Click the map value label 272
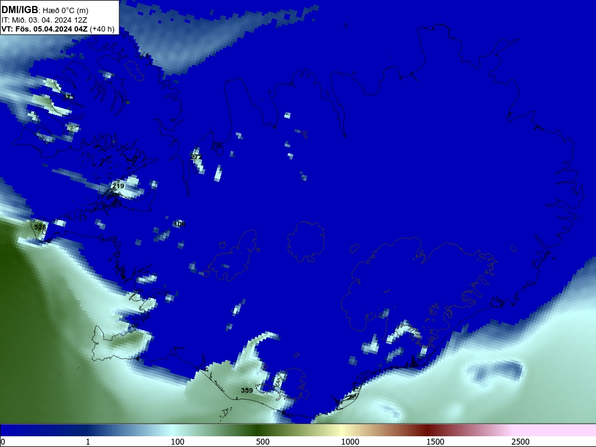Viewport: 596px width, 447px height. [x=196, y=157]
